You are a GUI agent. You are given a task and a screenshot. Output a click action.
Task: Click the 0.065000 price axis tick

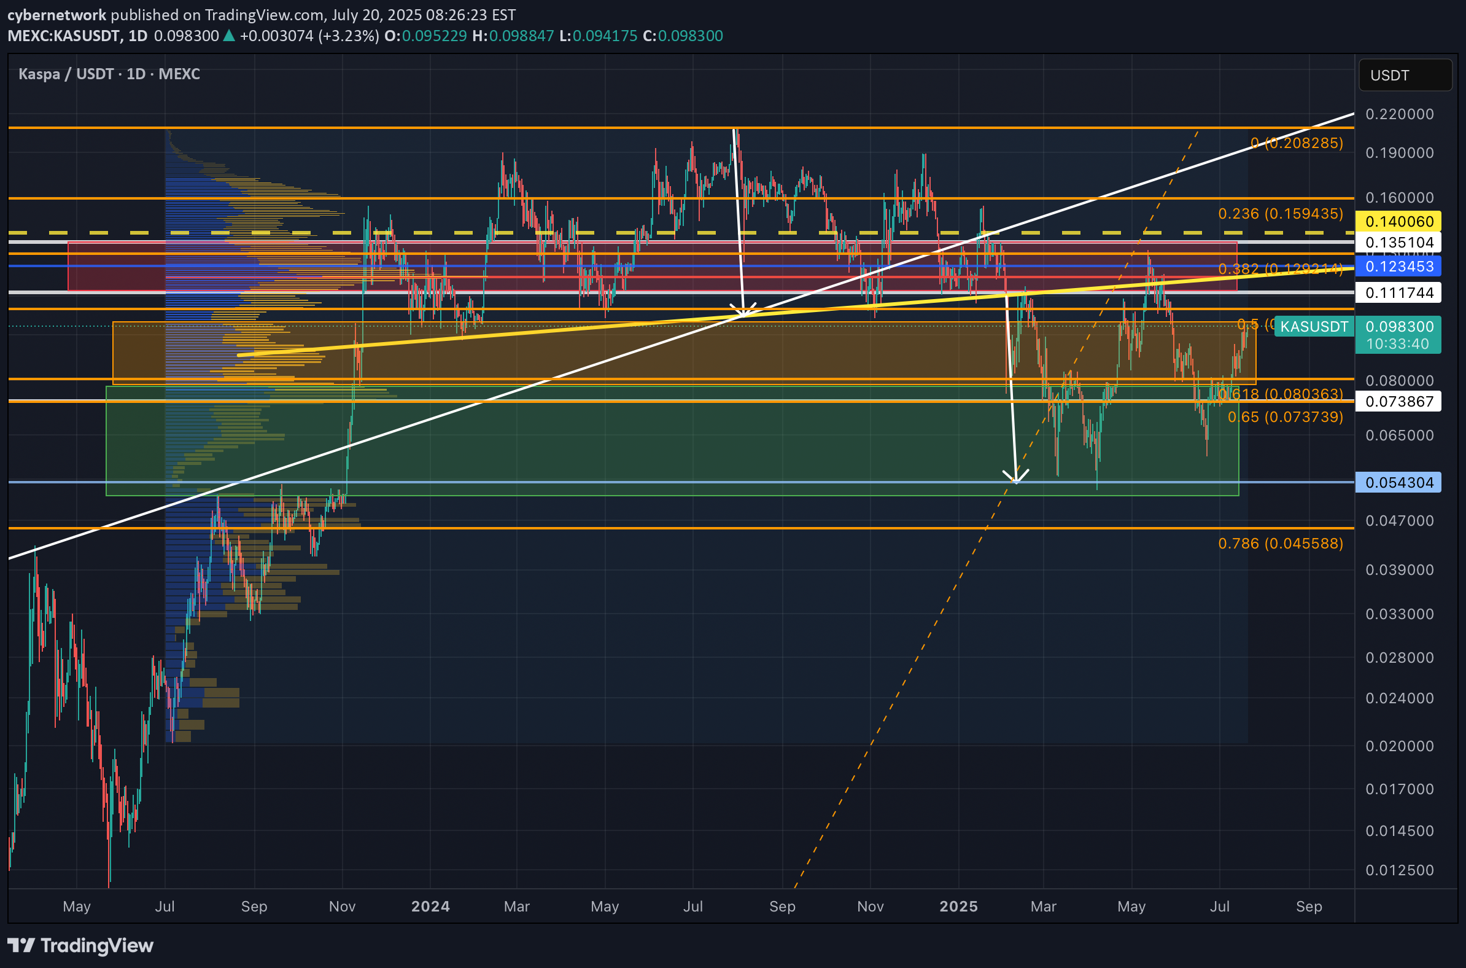pos(1399,435)
